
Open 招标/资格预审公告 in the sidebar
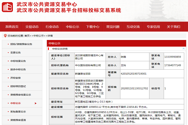[x=21, y=44]
